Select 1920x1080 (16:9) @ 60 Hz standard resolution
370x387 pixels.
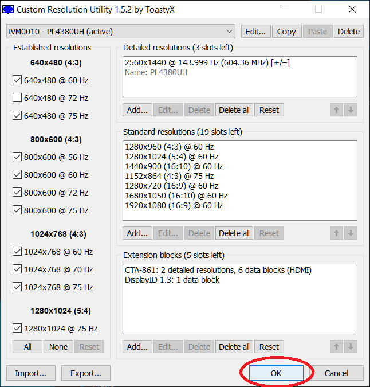pos(174,205)
